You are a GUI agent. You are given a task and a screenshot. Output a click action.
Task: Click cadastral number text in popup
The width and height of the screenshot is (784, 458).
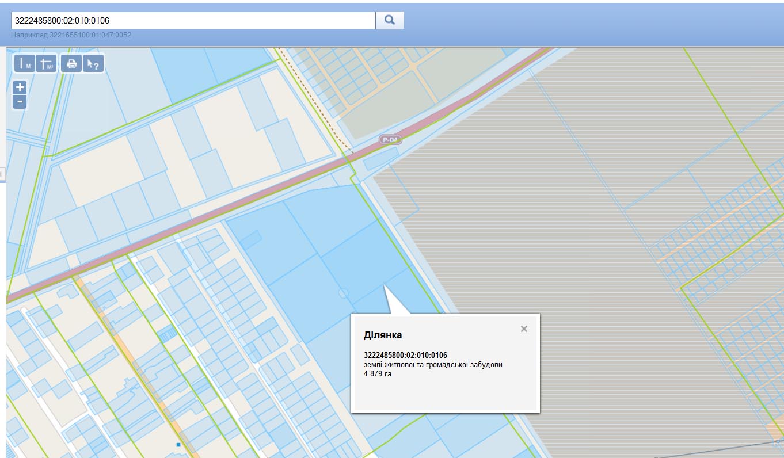pyautogui.click(x=405, y=355)
